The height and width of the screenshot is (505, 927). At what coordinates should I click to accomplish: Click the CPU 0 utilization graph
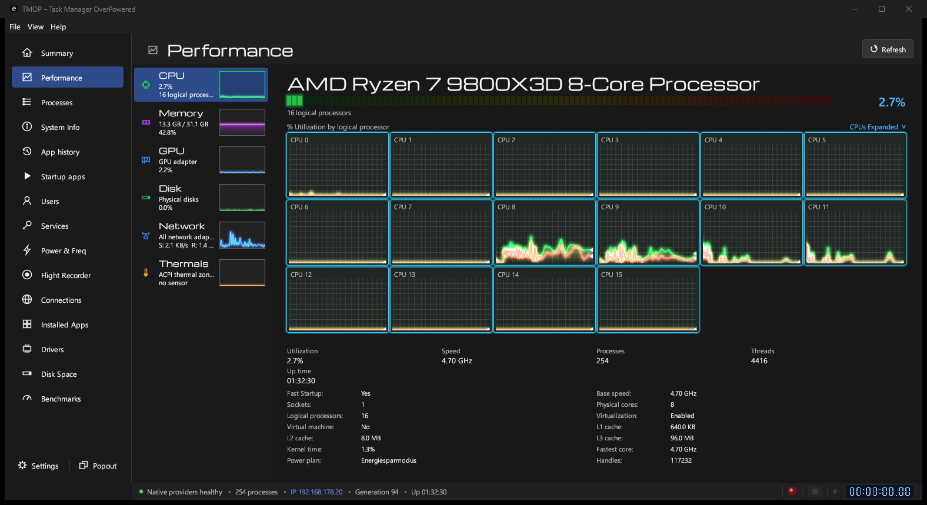pyautogui.click(x=338, y=165)
